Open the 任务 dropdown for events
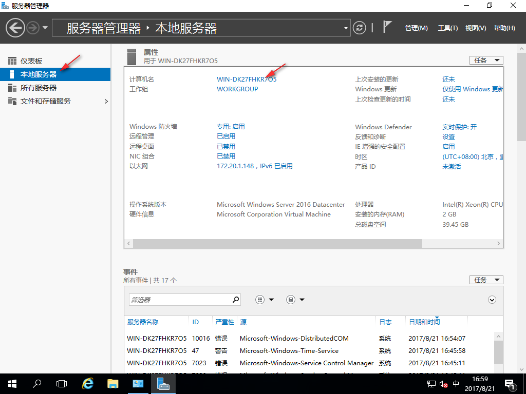526x394 pixels. pos(486,280)
